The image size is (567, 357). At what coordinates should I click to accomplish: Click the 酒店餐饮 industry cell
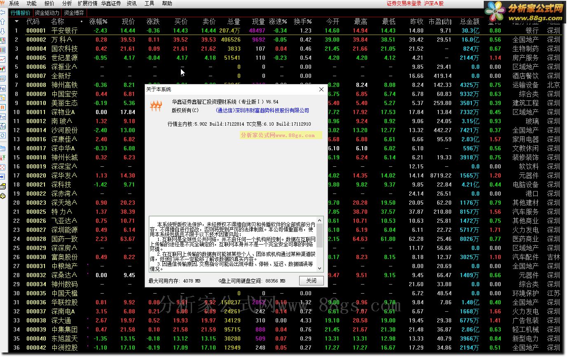(x=525, y=76)
